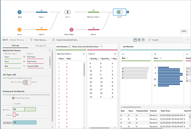Click the Hospital Bed column header in grid
The image size is (191, 129).
click(142, 111)
